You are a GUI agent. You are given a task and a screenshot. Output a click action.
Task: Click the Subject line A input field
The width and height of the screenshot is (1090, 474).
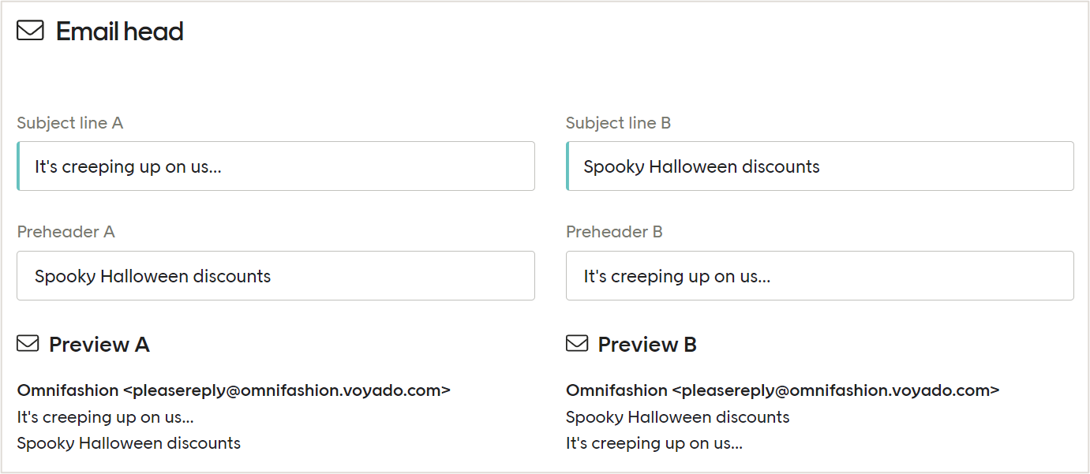(275, 166)
